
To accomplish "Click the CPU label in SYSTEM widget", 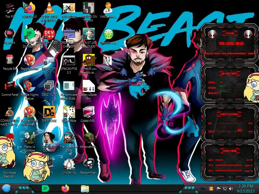I will 212,82.
